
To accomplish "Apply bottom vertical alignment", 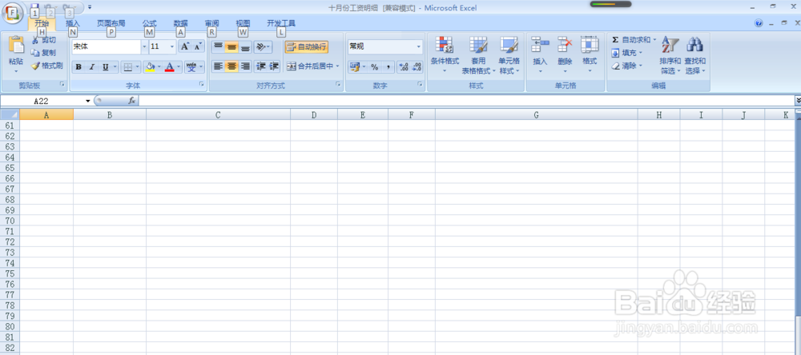I will (x=245, y=47).
